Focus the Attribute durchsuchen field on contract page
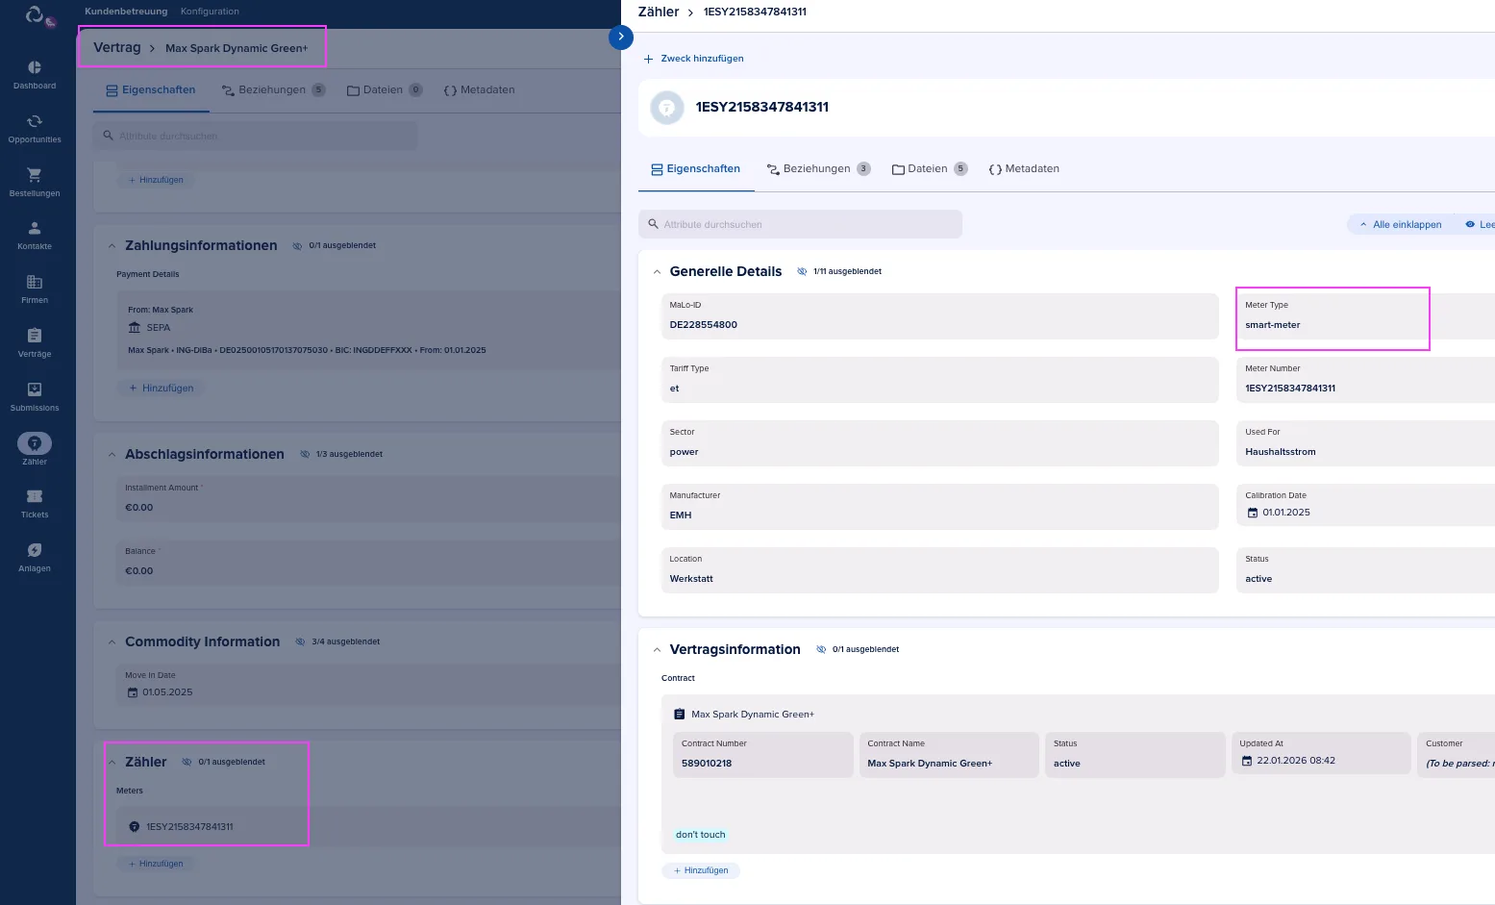 (256, 136)
